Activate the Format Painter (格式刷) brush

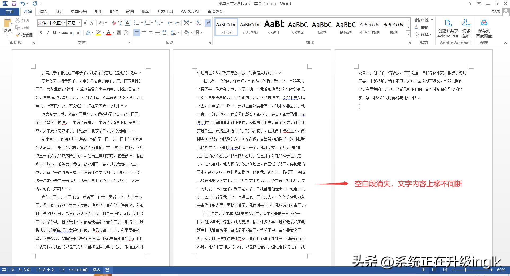point(18,35)
